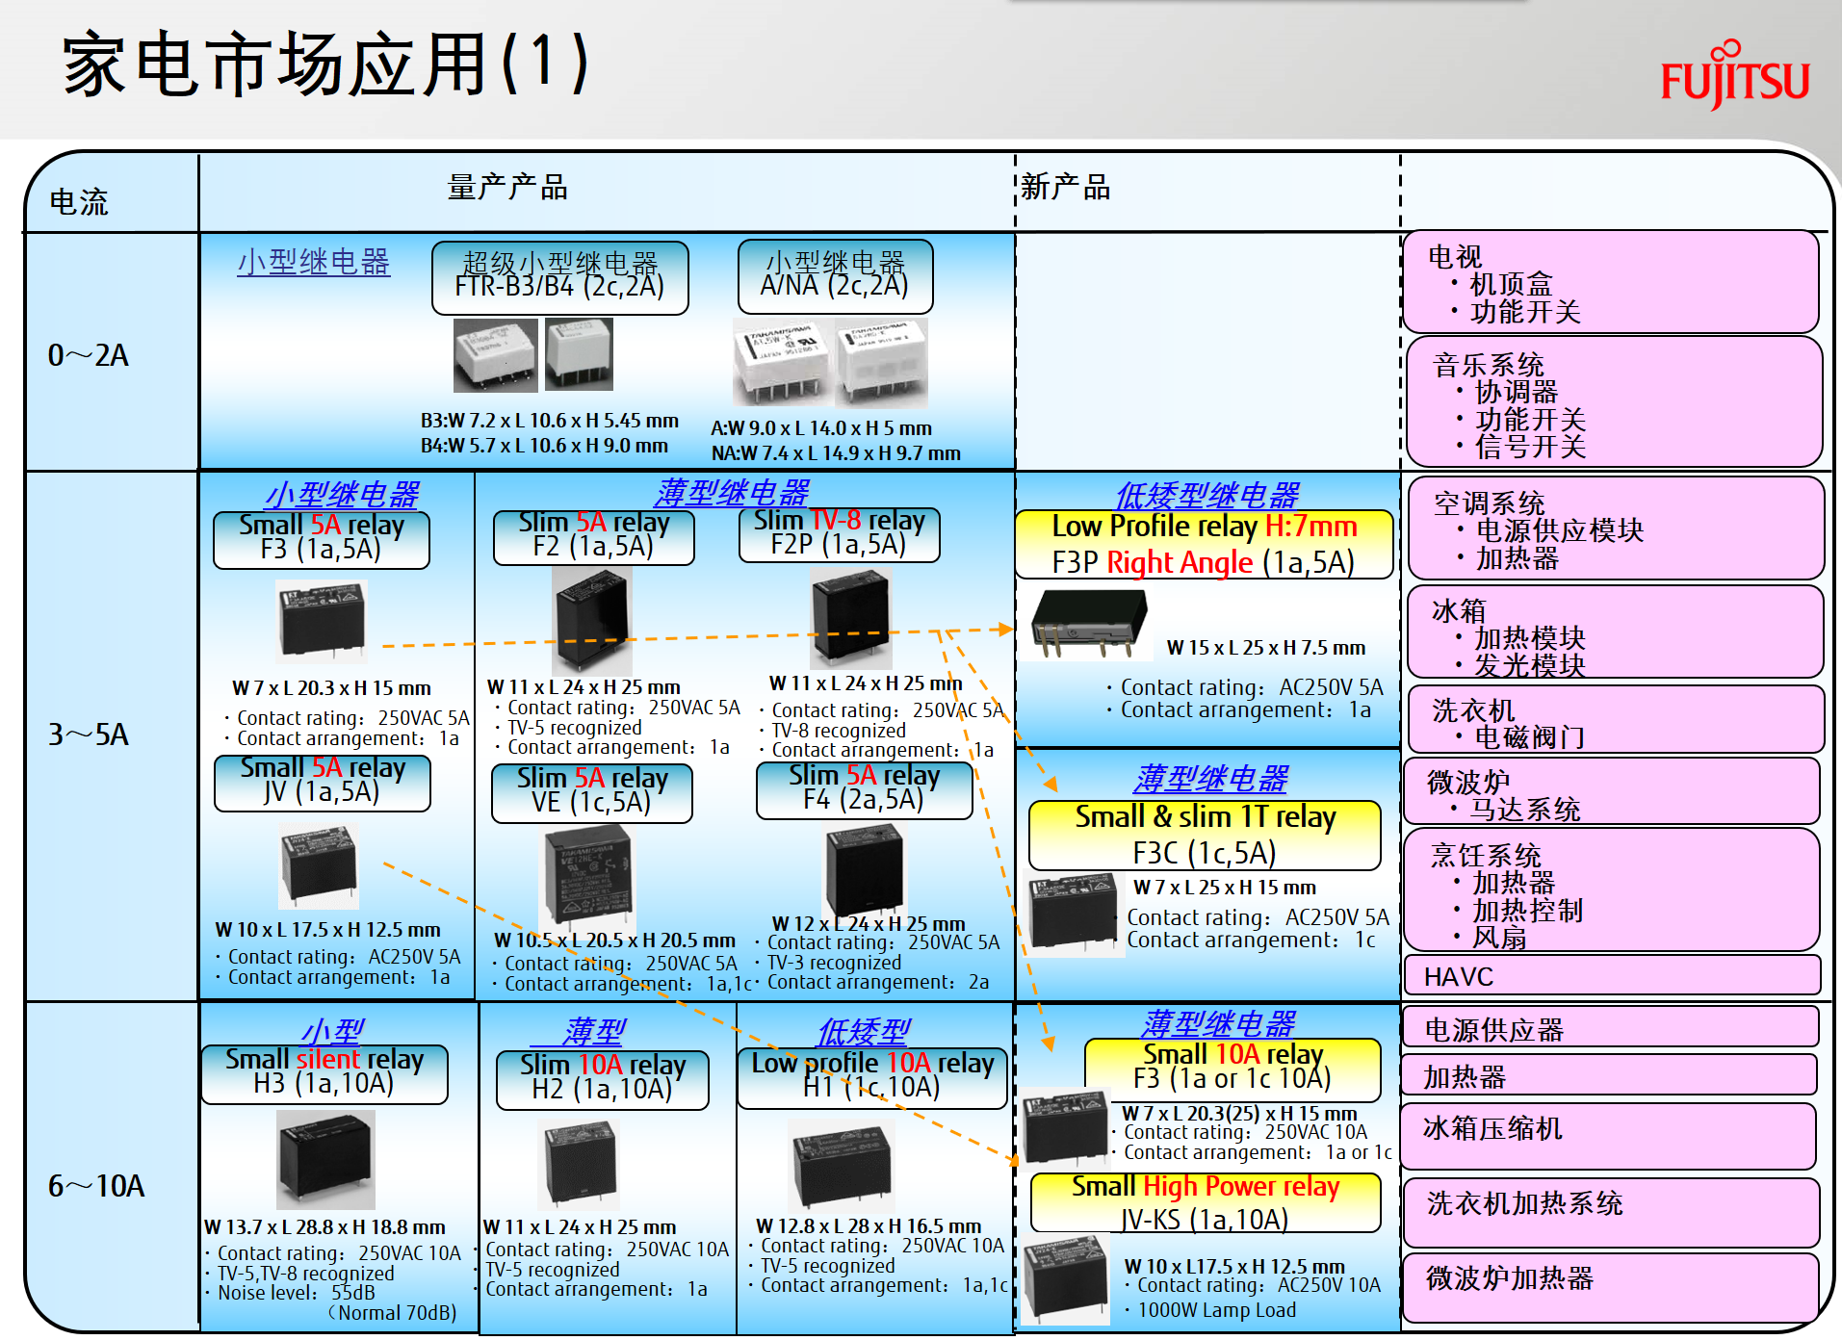Select Slim TV-8 relay F2P label
Image resolution: width=1842 pixels, height=1340 pixels.
point(839,534)
